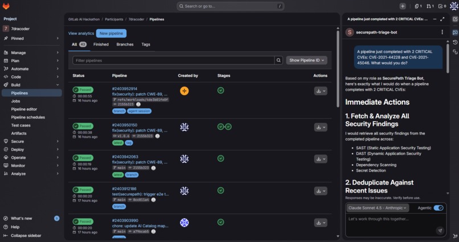Open Duo sessions icon below history
The image size is (459, 242).
click(455, 52)
